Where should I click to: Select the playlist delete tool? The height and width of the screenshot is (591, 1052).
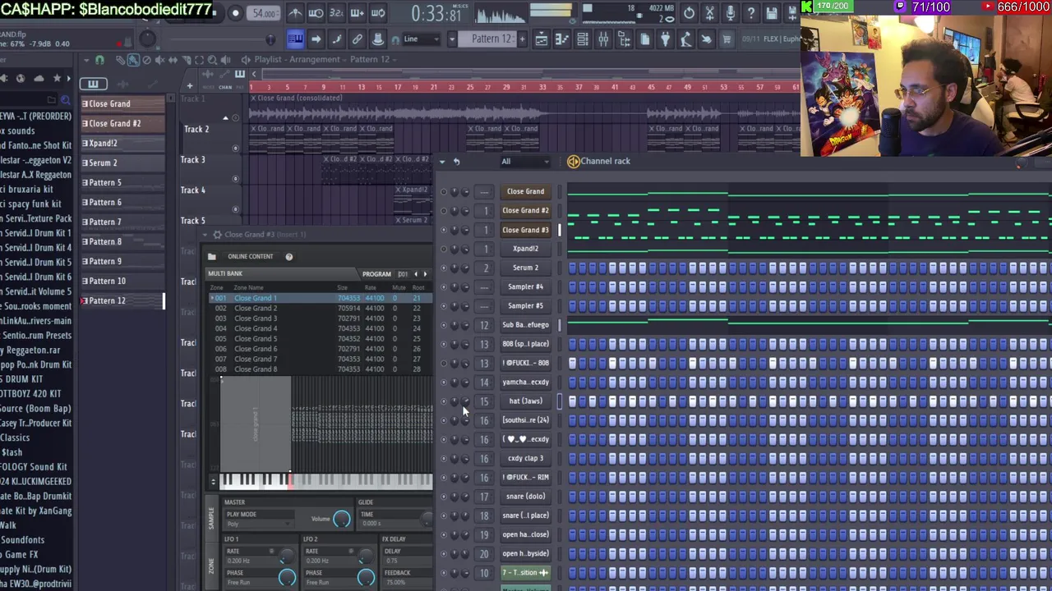pos(147,60)
